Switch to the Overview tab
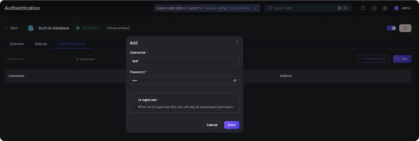419x141 pixels. pyautogui.click(x=17, y=44)
